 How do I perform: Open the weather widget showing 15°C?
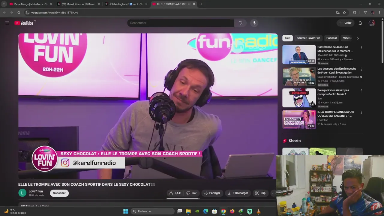pyautogui.click(x=14, y=211)
